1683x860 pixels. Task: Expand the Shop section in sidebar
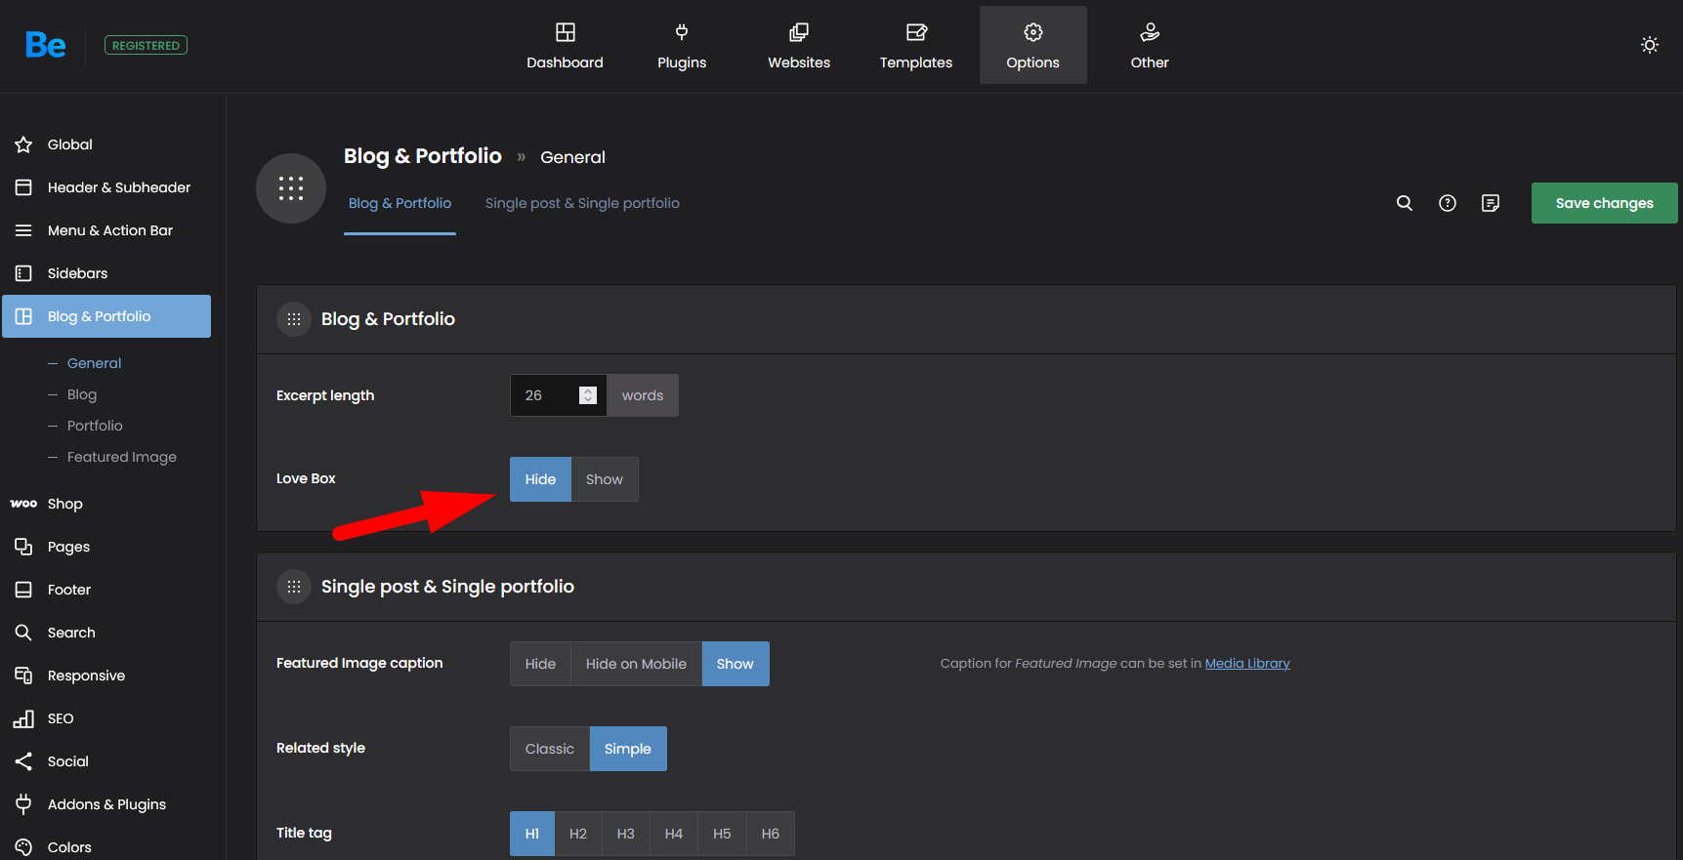64,504
